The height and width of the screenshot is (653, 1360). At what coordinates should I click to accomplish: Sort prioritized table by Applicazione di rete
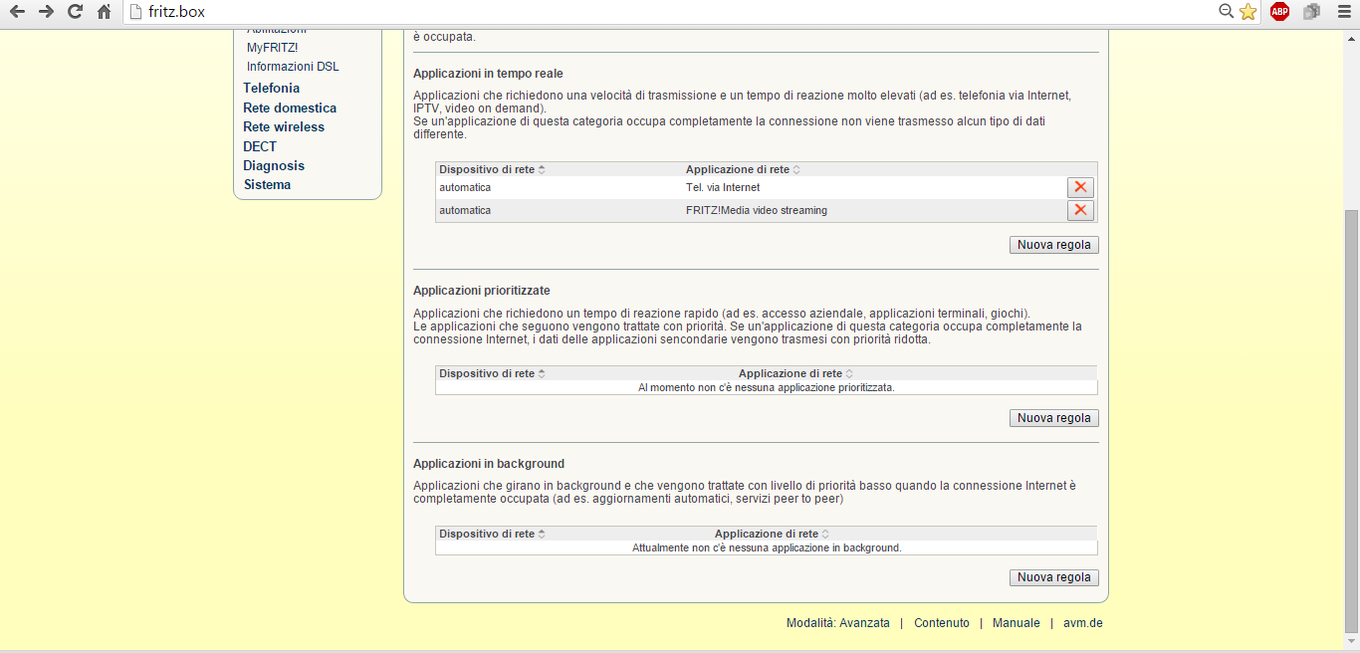tap(795, 373)
